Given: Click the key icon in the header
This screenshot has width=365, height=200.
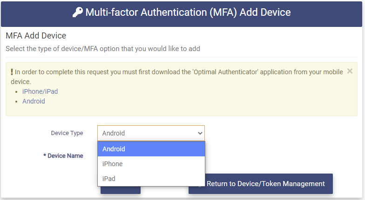Looking at the screenshot, I should 78,13.
